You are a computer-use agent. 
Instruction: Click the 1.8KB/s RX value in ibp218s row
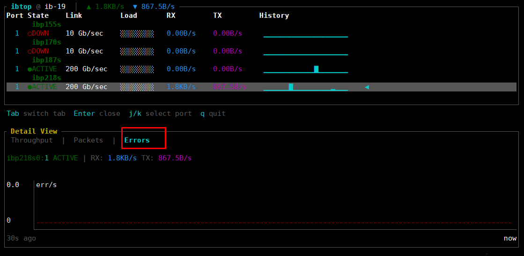[x=181, y=87]
